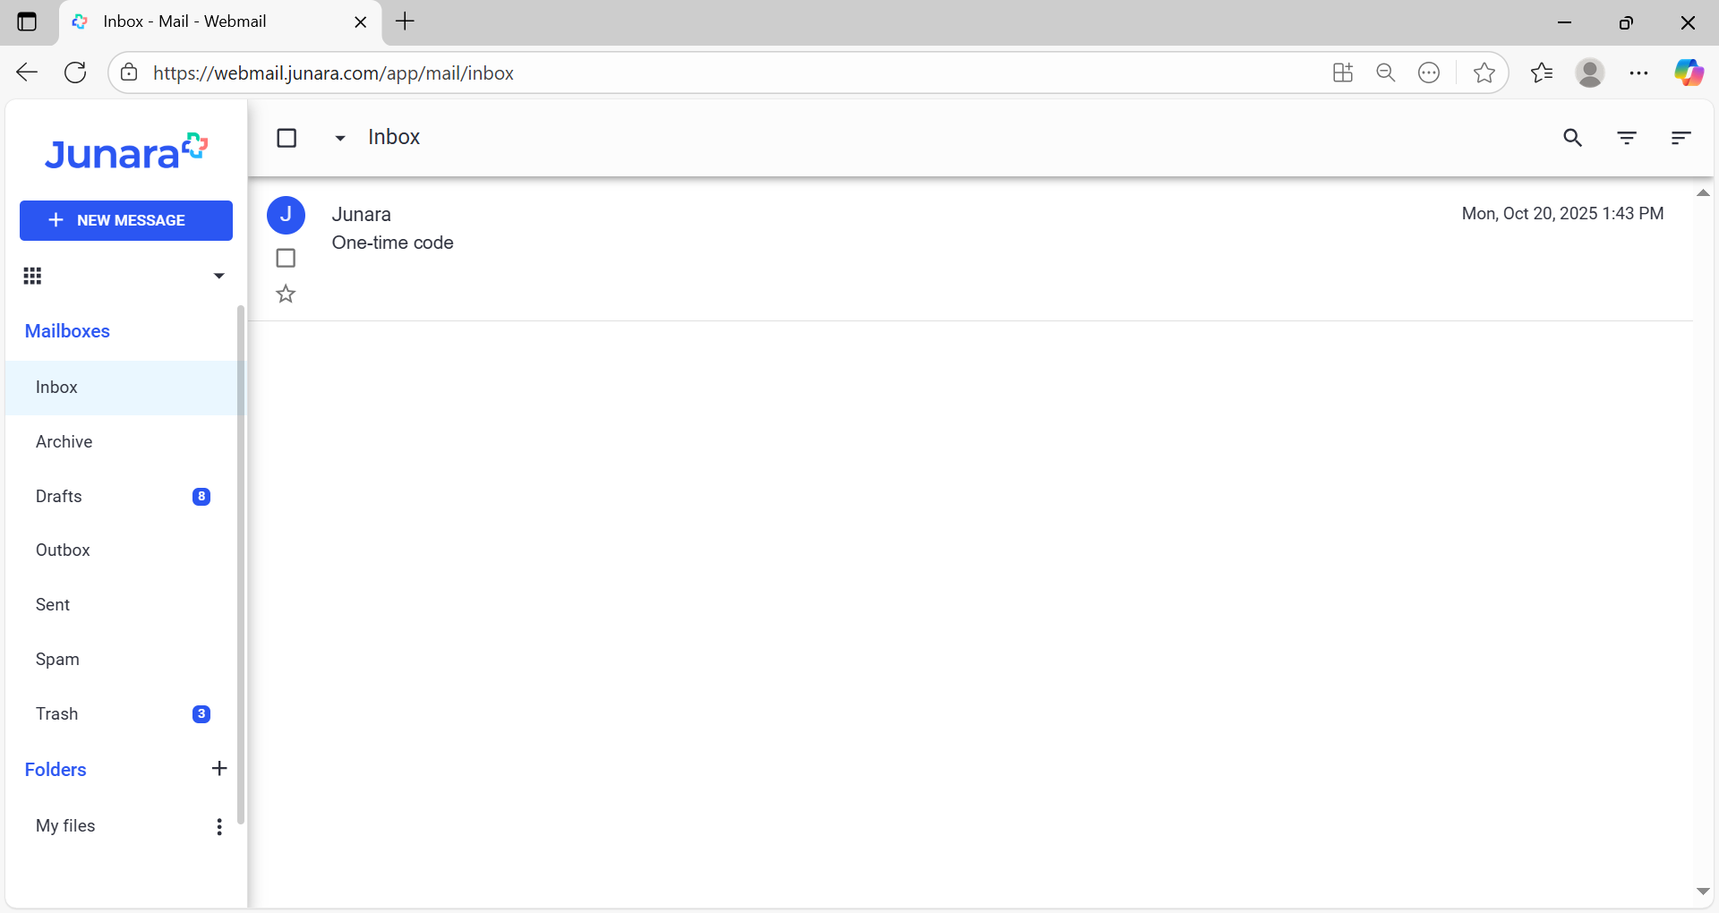This screenshot has width=1719, height=913.
Task: Open the Inbox mailbox
Action: click(122, 388)
